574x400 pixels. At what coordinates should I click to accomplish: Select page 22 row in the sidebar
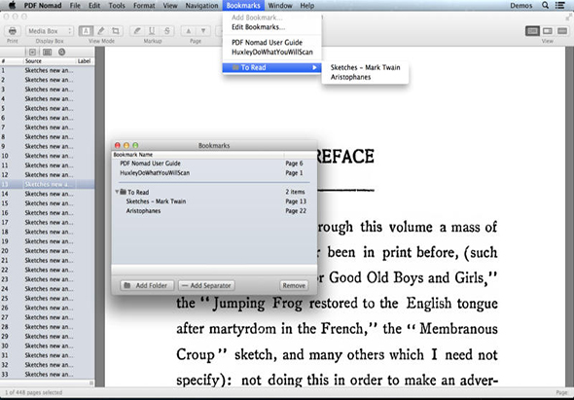pos(48,270)
